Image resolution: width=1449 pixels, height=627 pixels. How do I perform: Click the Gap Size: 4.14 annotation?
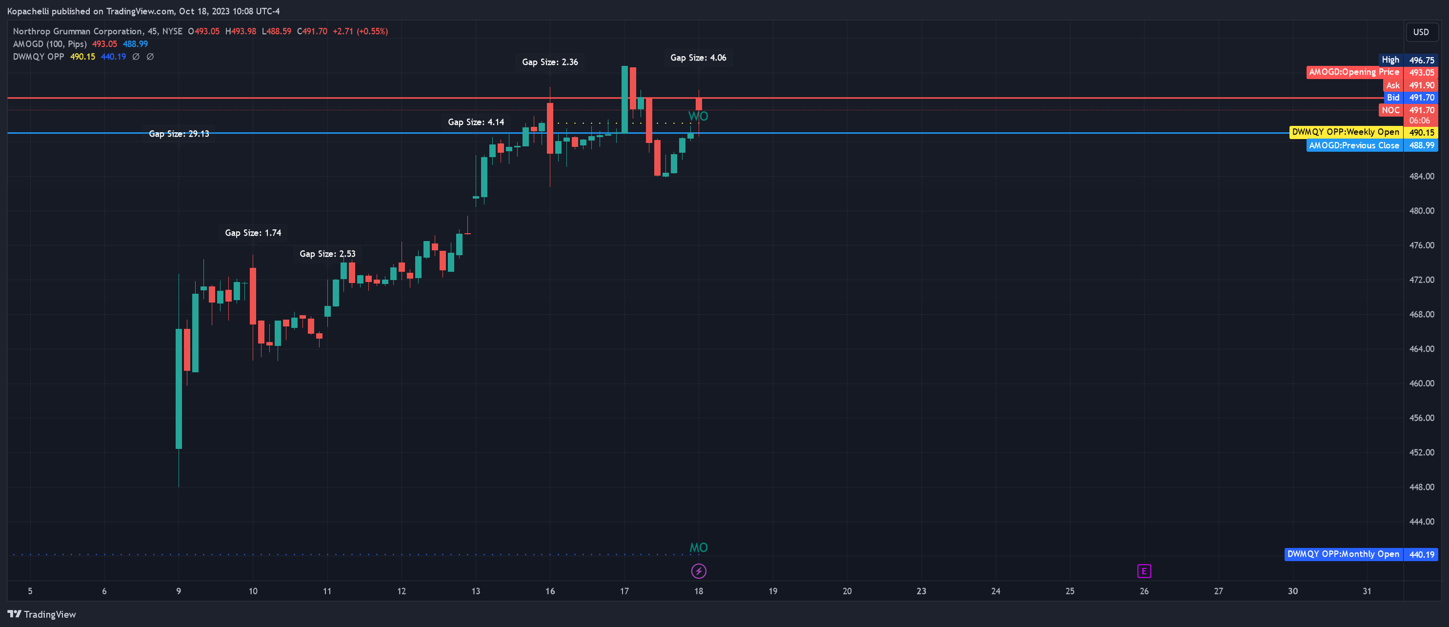coord(476,122)
